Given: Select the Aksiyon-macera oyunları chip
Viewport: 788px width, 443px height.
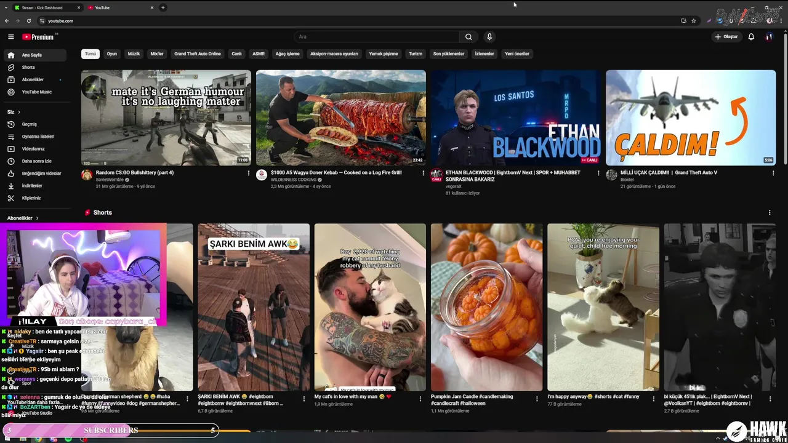Looking at the screenshot, I should [x=334, y=54].
